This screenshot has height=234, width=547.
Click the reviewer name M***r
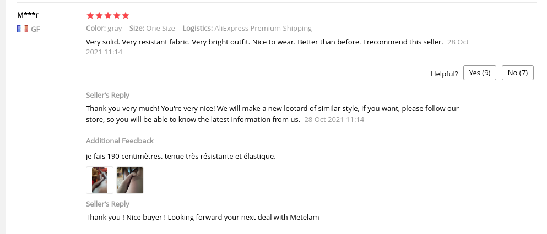[x=28, y=15]
